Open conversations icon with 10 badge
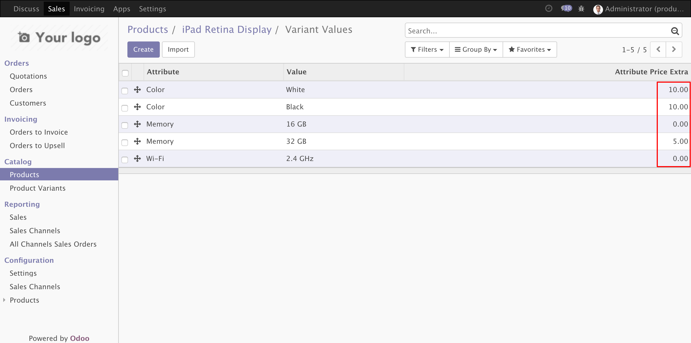This screenshot has width=691, height=343. click(566, 9)
